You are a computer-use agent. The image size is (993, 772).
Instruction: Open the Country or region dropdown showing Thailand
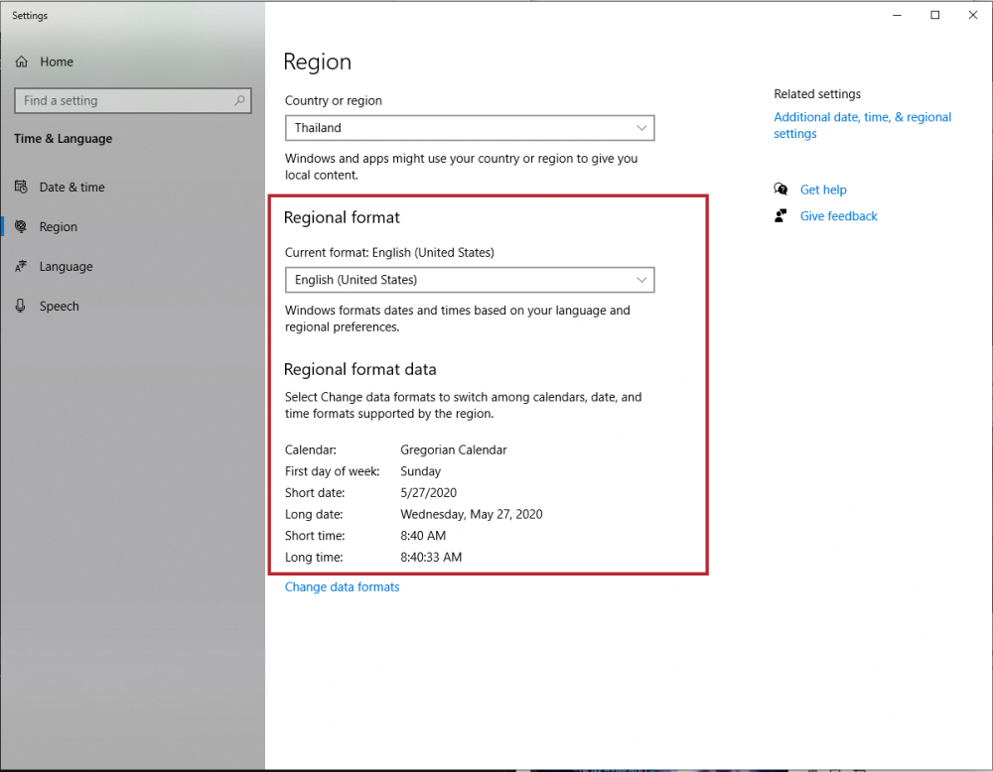click(x=470, y=128)
